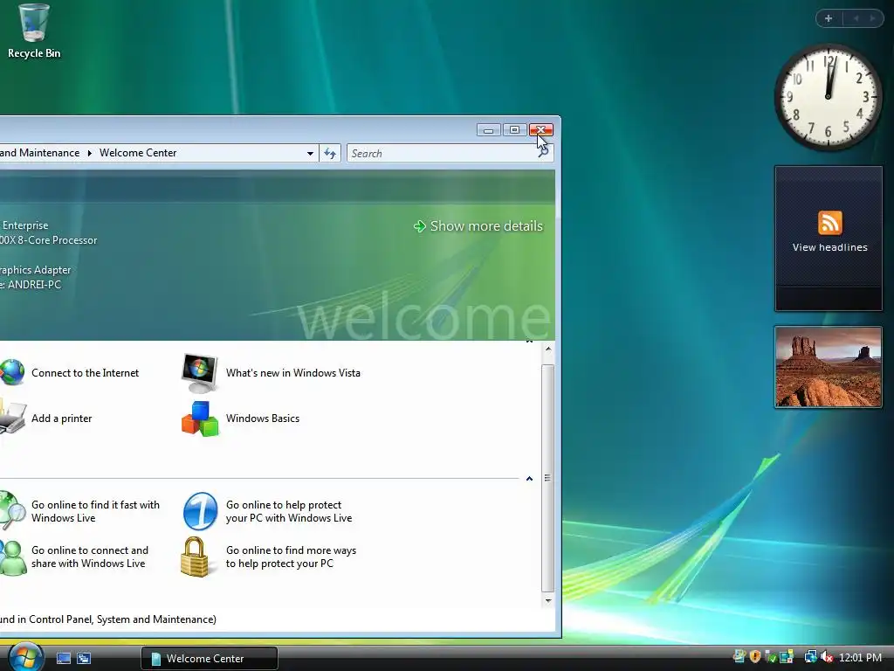Open the Start menu orb

(25, 657)
